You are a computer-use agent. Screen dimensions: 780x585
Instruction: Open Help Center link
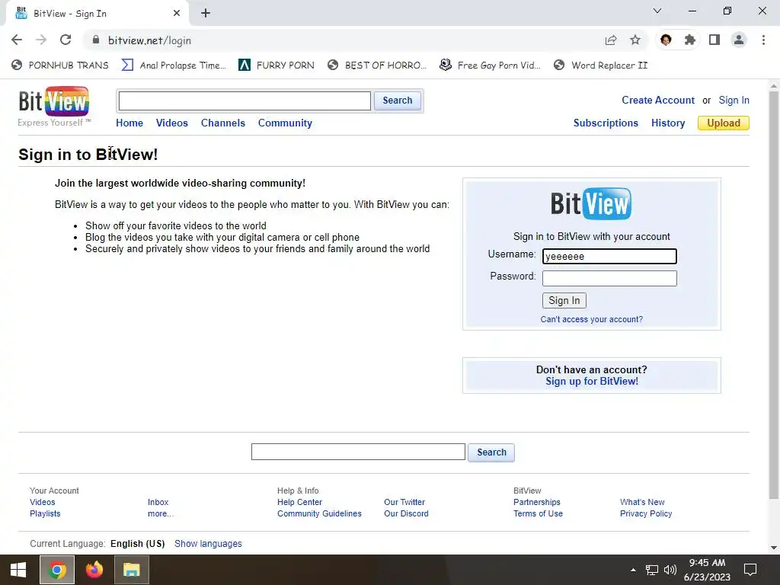click(299, 502)
